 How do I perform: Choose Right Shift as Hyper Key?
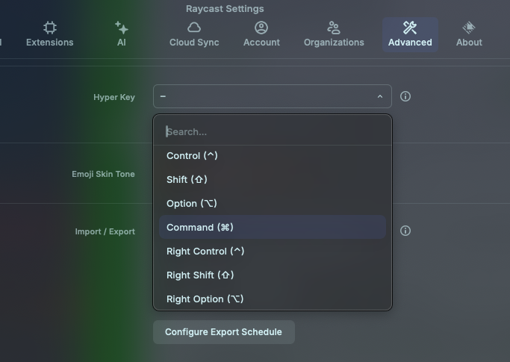point(200,275)
